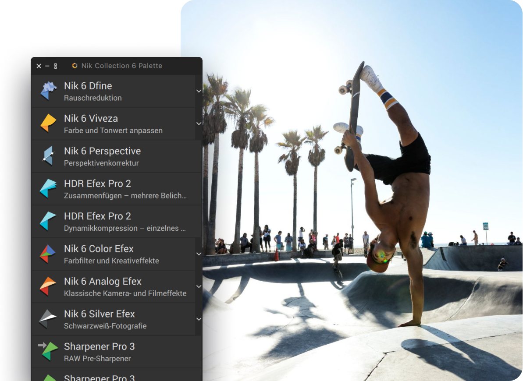Click the Nik 6 Color Efex icon

pos(48,254)
